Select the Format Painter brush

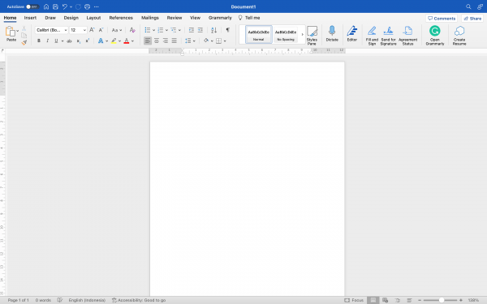[x=24, y=42]
